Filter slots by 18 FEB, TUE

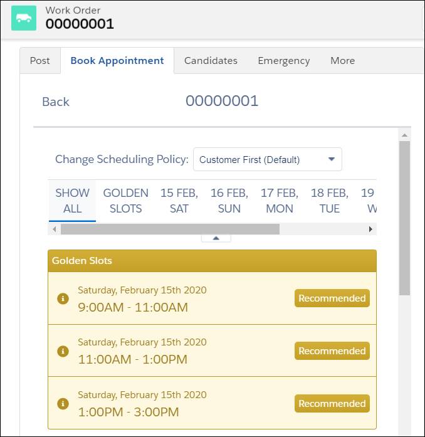[330, 201]
